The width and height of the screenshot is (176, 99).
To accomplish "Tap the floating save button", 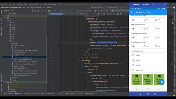I will tap(162, 82).
